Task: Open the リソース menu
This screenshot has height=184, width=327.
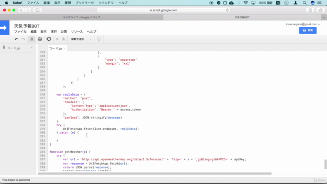Action: pyautogui.click(x=77, y=32)
